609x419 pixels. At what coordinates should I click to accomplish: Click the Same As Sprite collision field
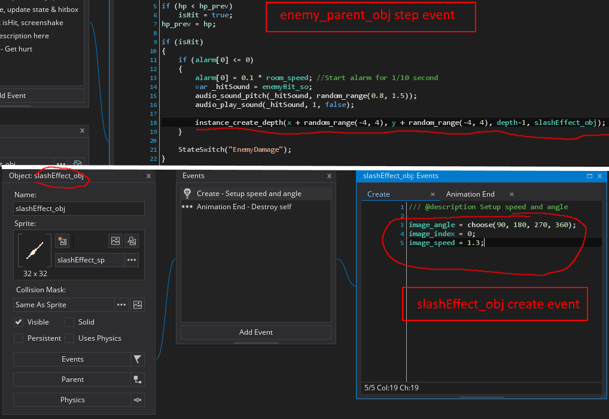[64, 305]
